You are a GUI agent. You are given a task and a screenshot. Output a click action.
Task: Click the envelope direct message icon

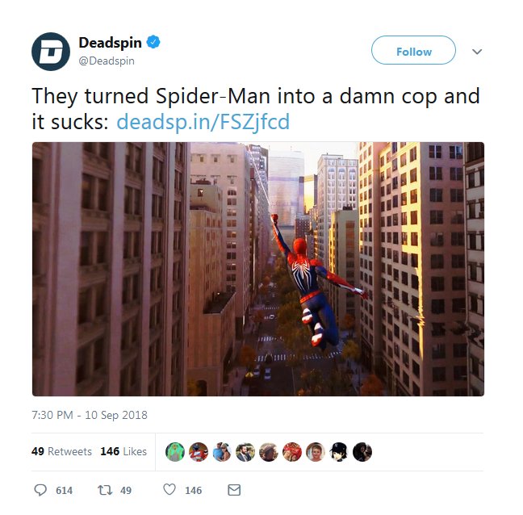tap(234, 490)
